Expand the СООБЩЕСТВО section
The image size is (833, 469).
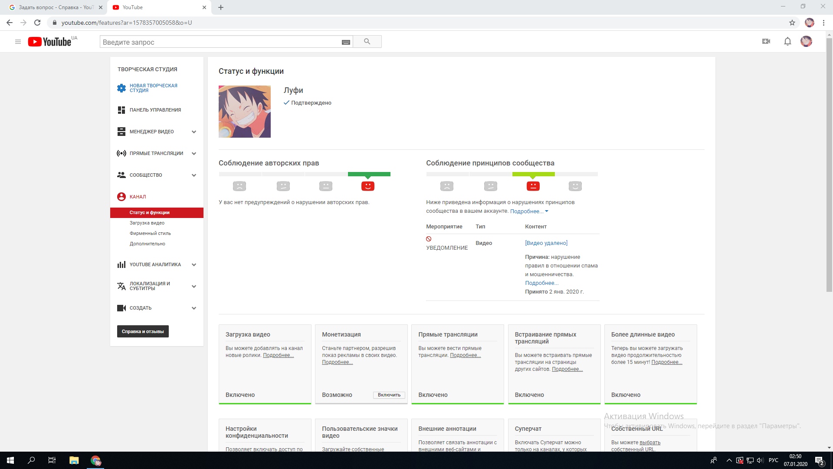point(194,175)
